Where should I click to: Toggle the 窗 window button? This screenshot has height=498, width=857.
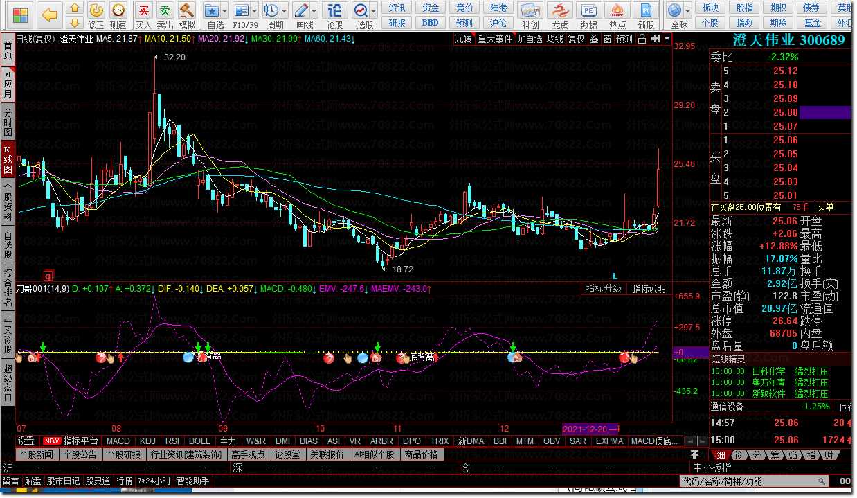[x=607, y=39]
